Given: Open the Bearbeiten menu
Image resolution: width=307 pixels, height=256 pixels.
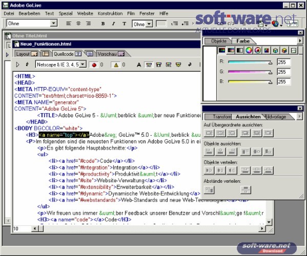Looking at the screenshot, I should pyautogui.click(x=29, y=13).
